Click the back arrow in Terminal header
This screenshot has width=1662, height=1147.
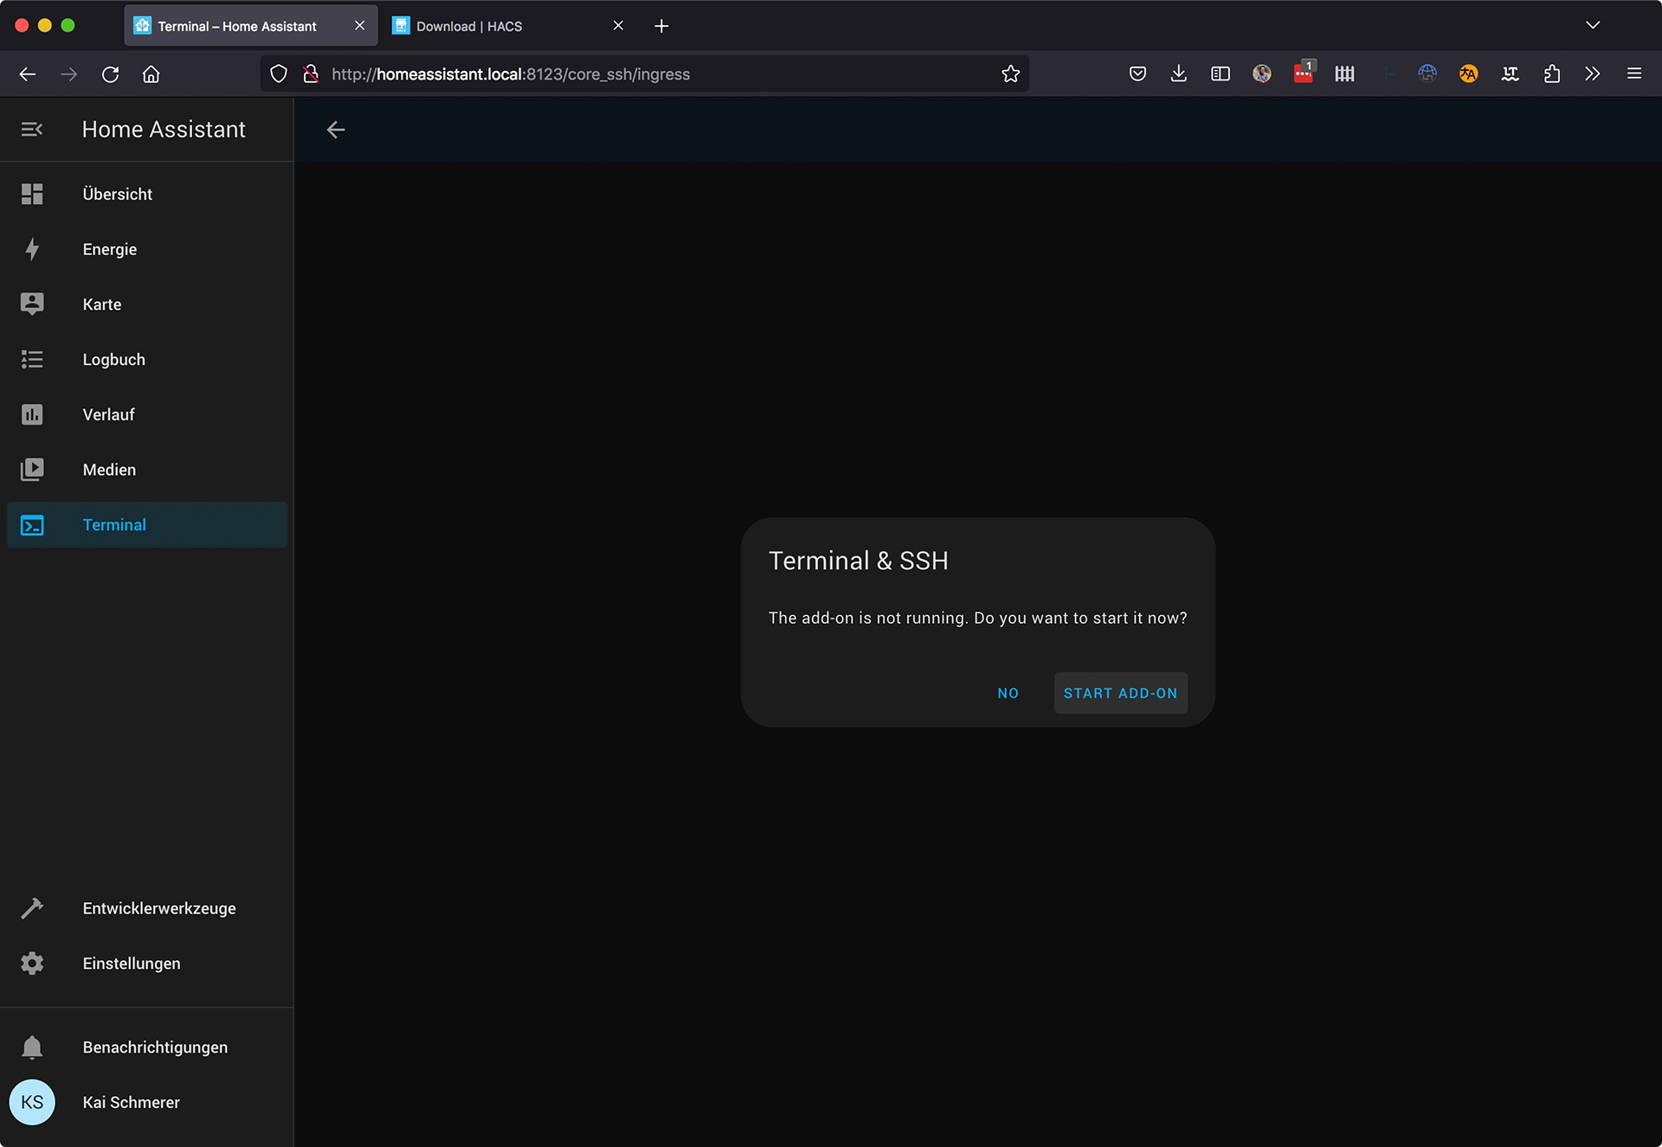tap(336, 130)
